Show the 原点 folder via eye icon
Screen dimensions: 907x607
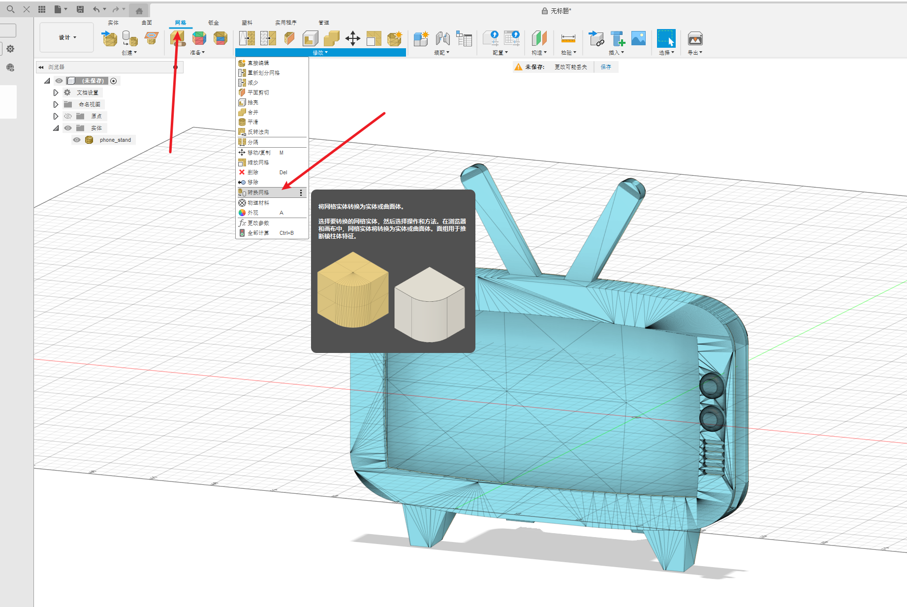point(68,116)
